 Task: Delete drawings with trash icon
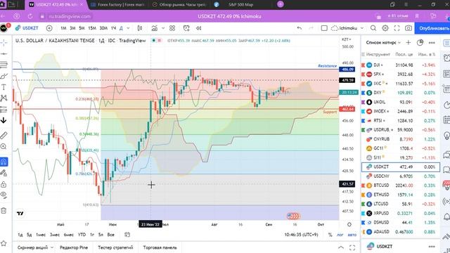[4, 211]
